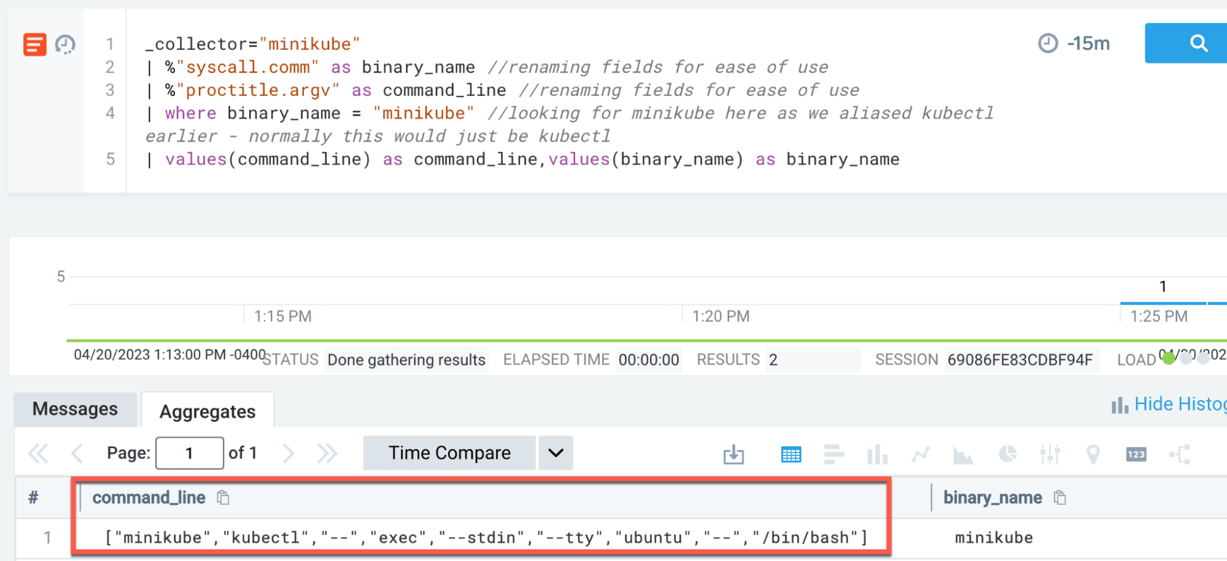Click the Done gathering results status
The width and height of the screenshot is (1227, 561).
[406, 360]
